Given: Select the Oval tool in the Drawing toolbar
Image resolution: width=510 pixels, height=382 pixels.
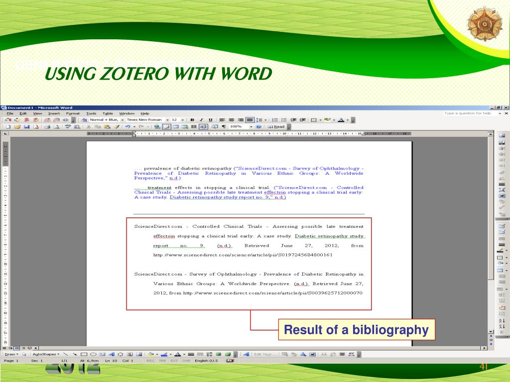Looking at the screenshot, I should [x=93, y=354].
